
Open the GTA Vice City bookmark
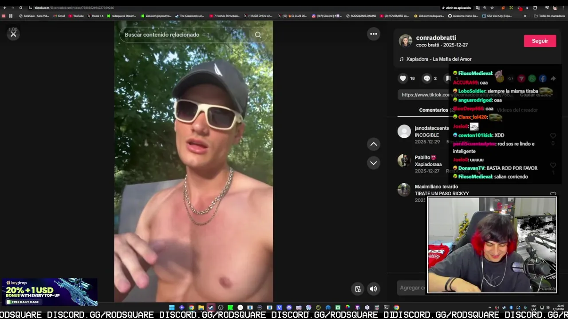coord(497,16)
